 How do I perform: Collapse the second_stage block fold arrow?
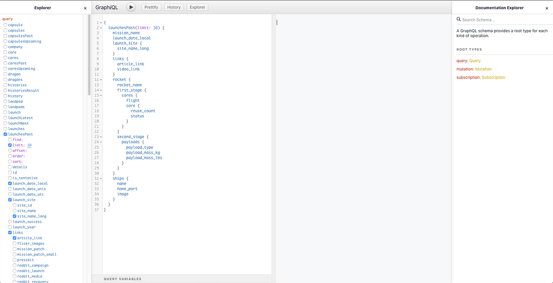pyautogui.click(x=100, y=137)
